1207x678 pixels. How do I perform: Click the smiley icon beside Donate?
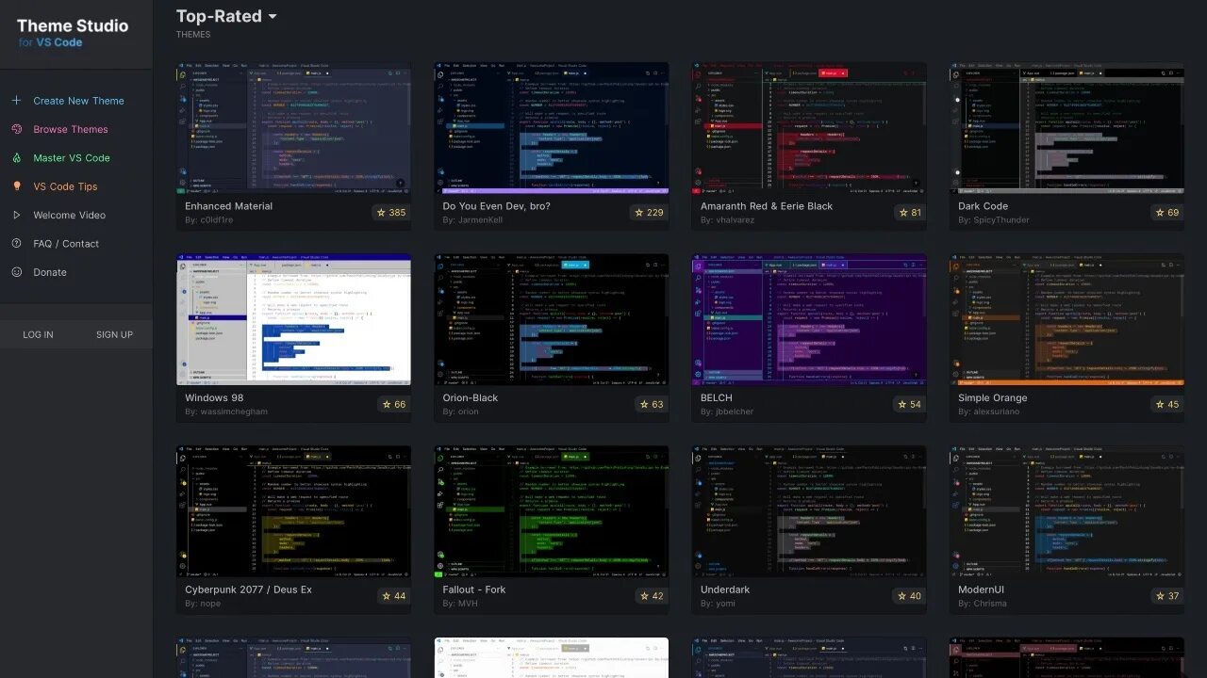[x=16, y=272]
